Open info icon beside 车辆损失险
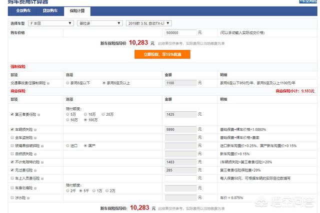Screen dimensions: 320x213 (35, 130)
